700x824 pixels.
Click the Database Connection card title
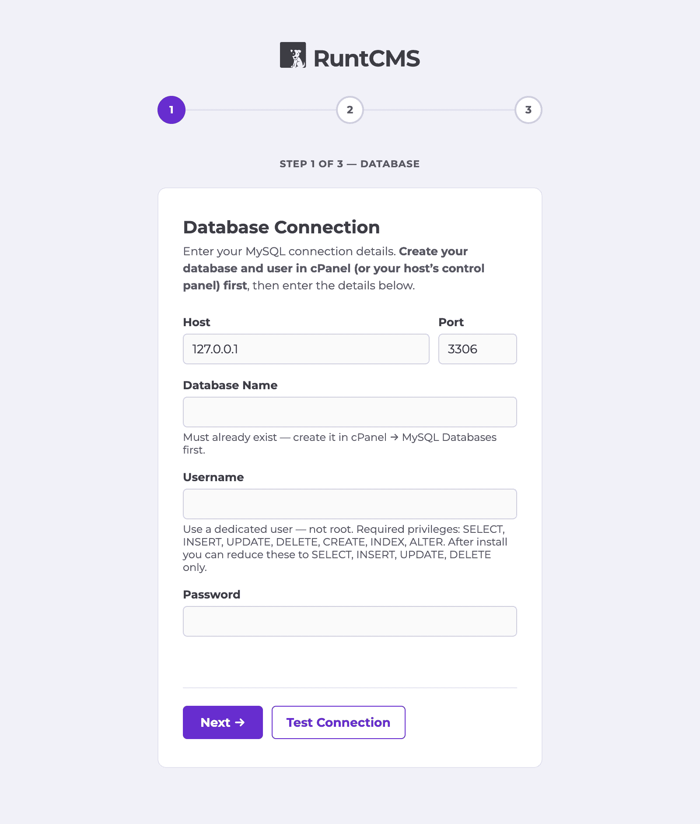click(281, 227)
